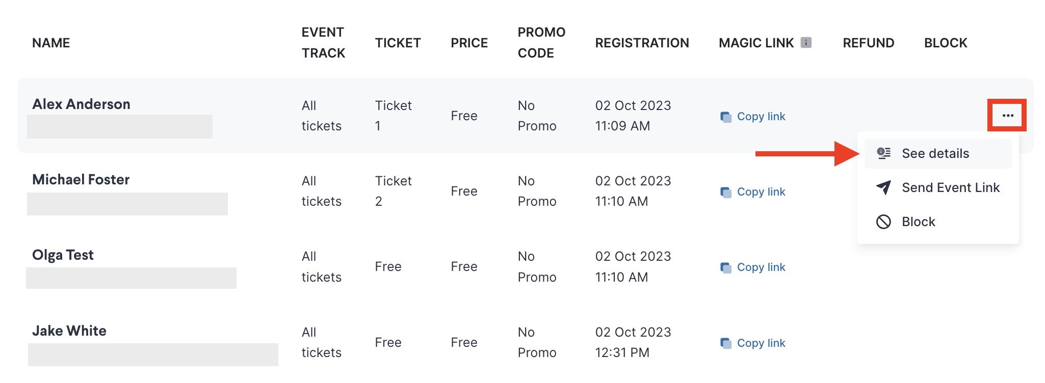The image size is (1045, 383).
Task: Copy magic link for Olga Test
Action: 752,267
